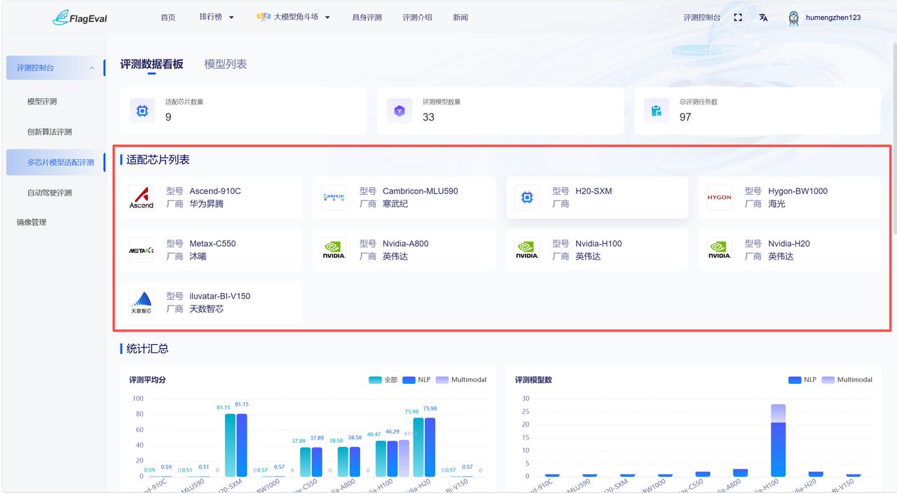
Task: Go to 自动驾驶评测 sidebar item
Action: [50, 193]
